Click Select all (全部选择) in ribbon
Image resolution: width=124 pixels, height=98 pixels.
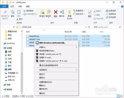point(111,11)
